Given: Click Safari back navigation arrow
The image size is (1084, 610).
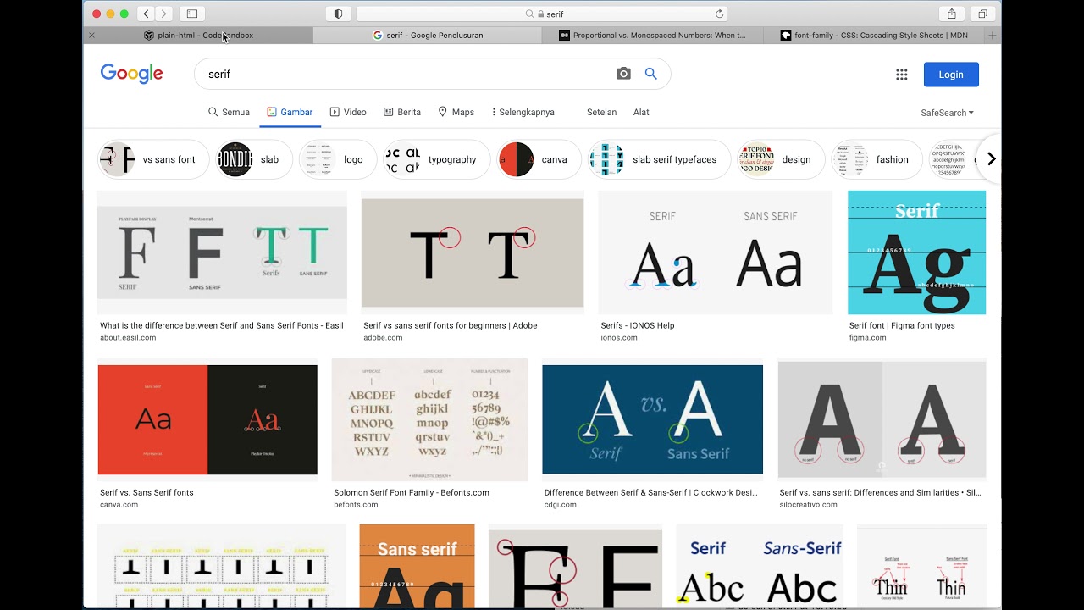Looking at the screenshot, I should click(147, 14).
